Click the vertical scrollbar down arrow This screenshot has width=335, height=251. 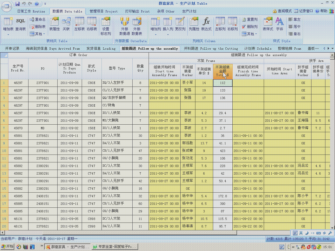point(332,228)
